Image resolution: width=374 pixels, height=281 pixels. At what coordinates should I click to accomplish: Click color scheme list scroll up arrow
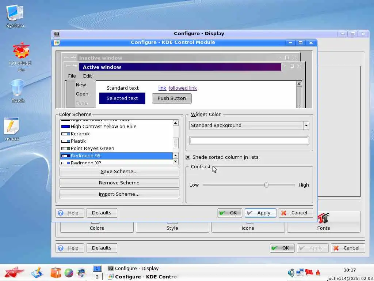(x=176, y=123)
